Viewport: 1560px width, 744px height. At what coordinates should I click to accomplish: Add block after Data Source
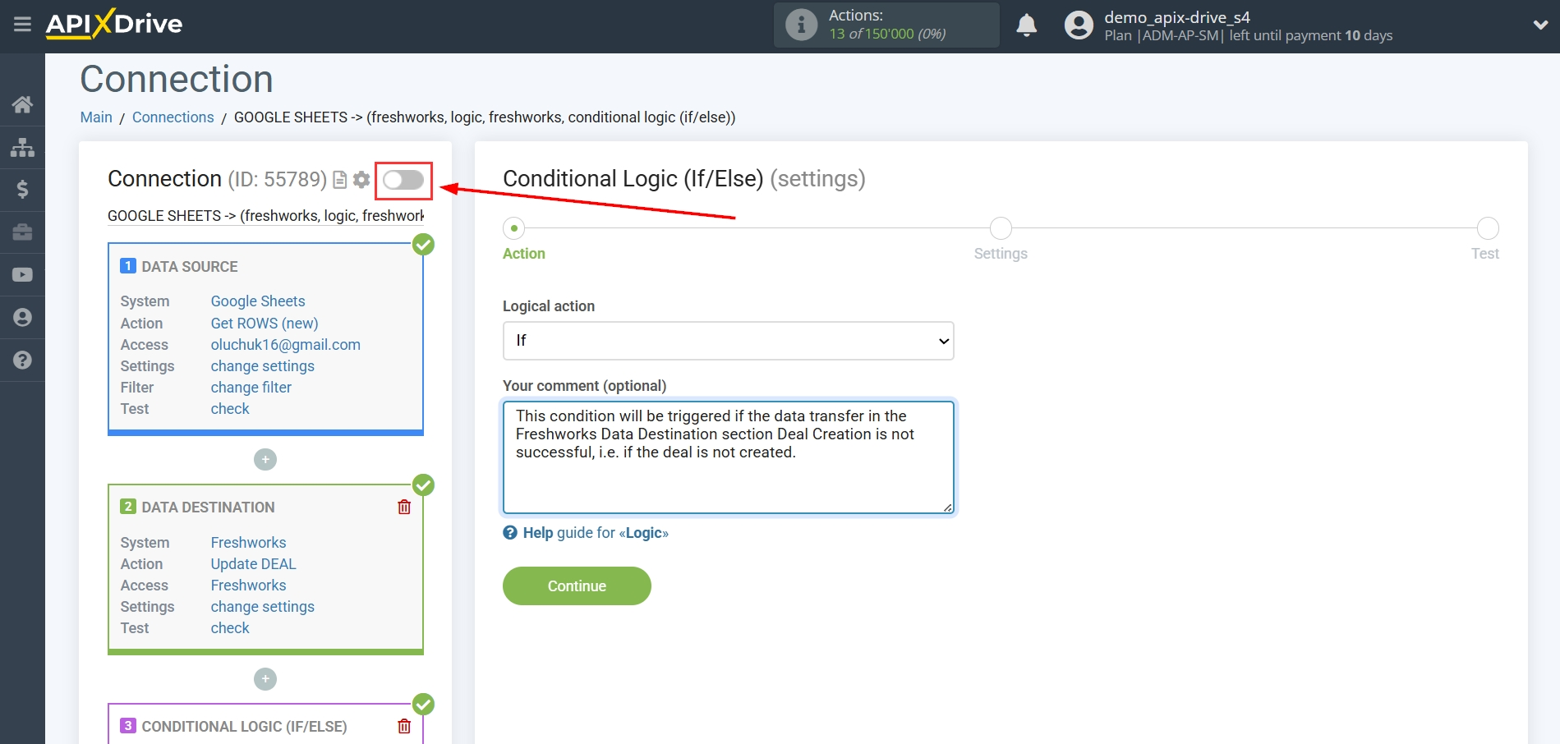[265, 459]
